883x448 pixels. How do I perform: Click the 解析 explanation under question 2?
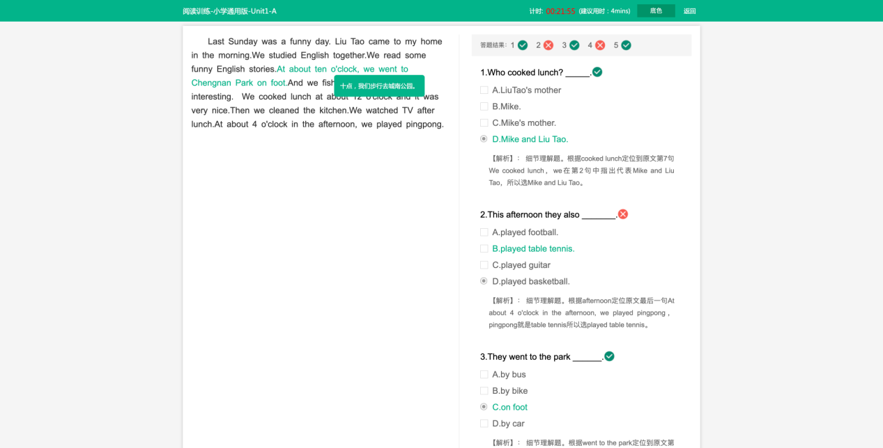tap(581, 312)
